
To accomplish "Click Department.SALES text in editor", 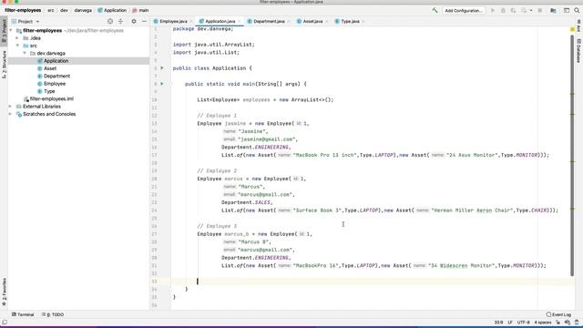I will [x=247, y=202].
